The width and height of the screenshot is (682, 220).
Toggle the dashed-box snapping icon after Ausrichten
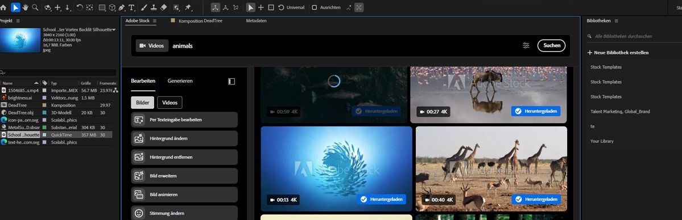[359, 7]
